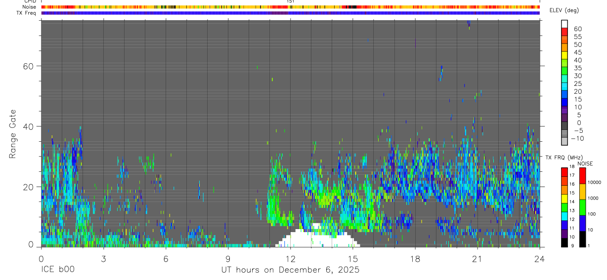Image resolution: width=607 pixels, height=280 pixels.
Task: Click the red 60 degree elevation swatch
Action: 564,31
